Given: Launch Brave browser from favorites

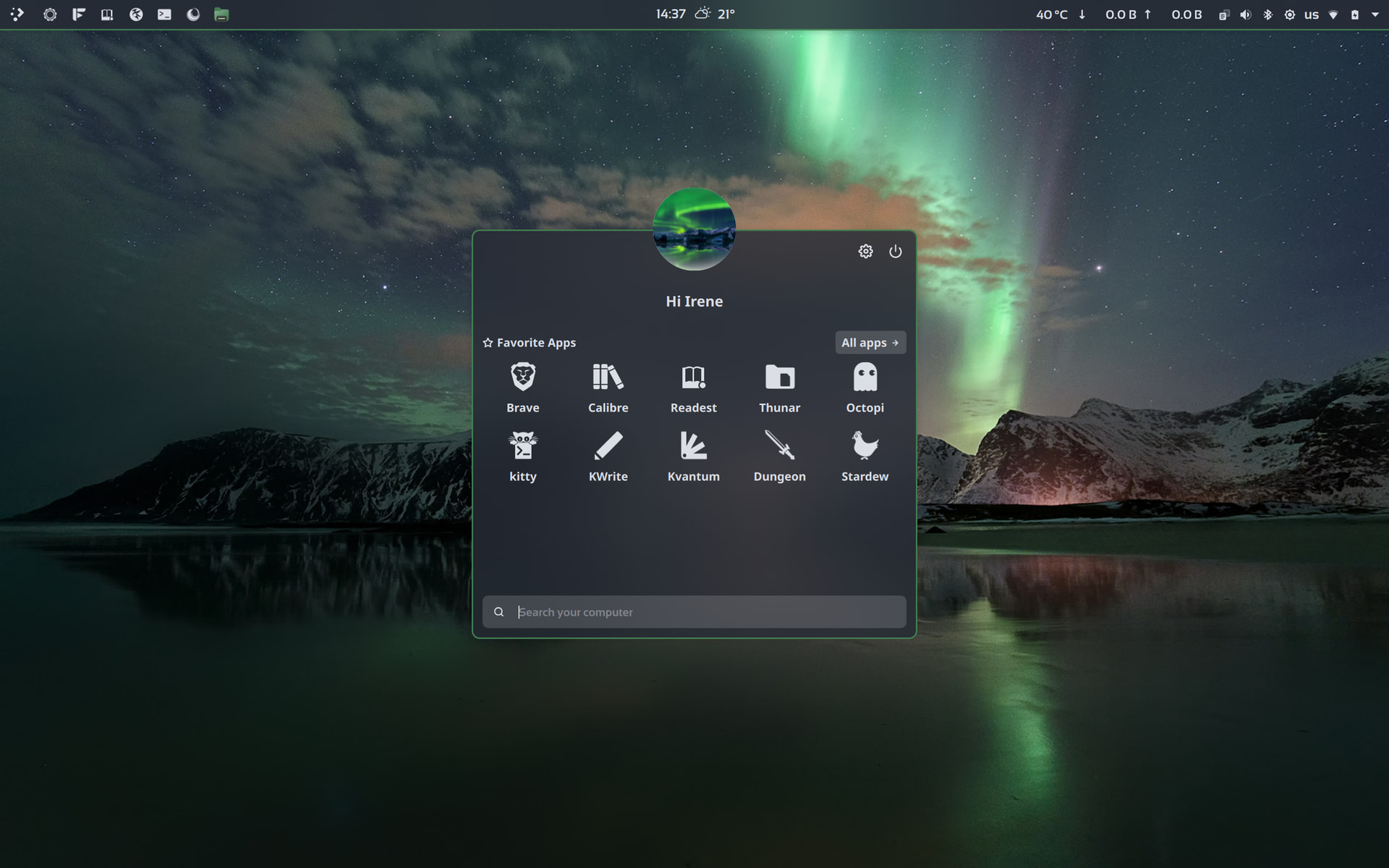Looking at the screenshot, I should point(522,387).
